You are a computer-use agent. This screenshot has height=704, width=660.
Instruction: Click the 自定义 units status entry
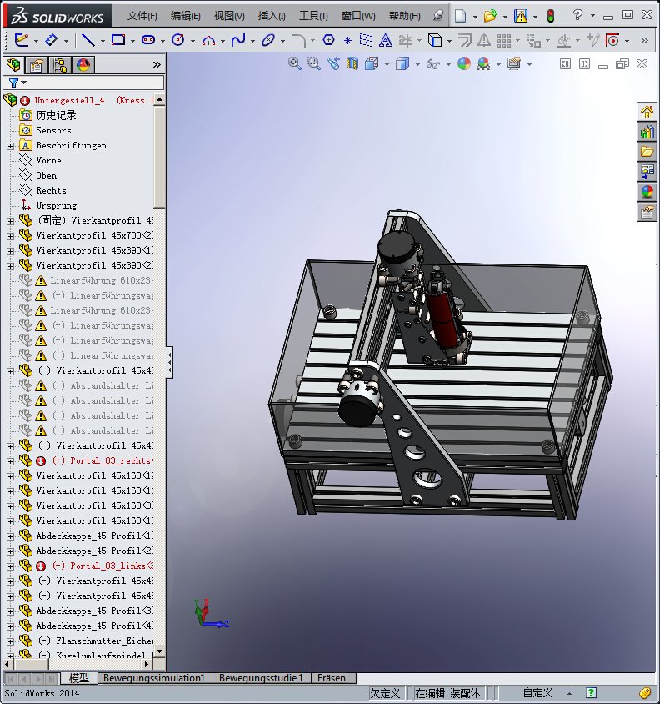click(538, 693)
